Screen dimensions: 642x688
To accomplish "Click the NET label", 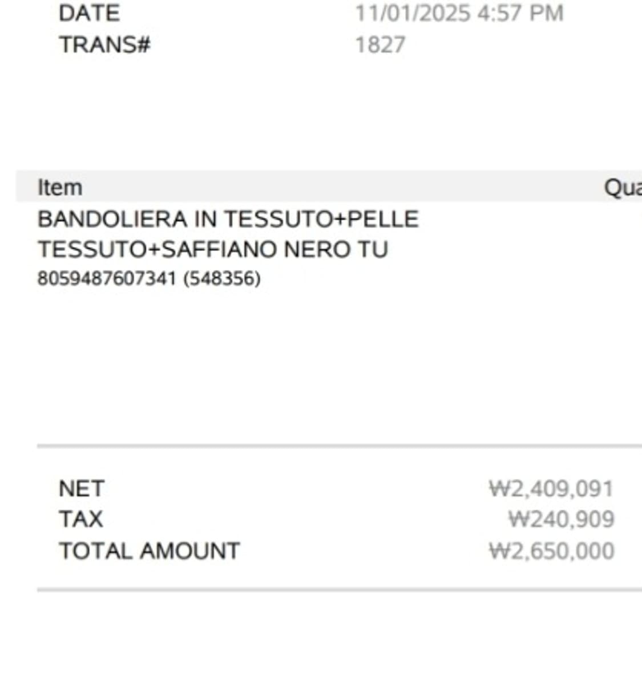I will pyautogui.click(x=82, y=488).
